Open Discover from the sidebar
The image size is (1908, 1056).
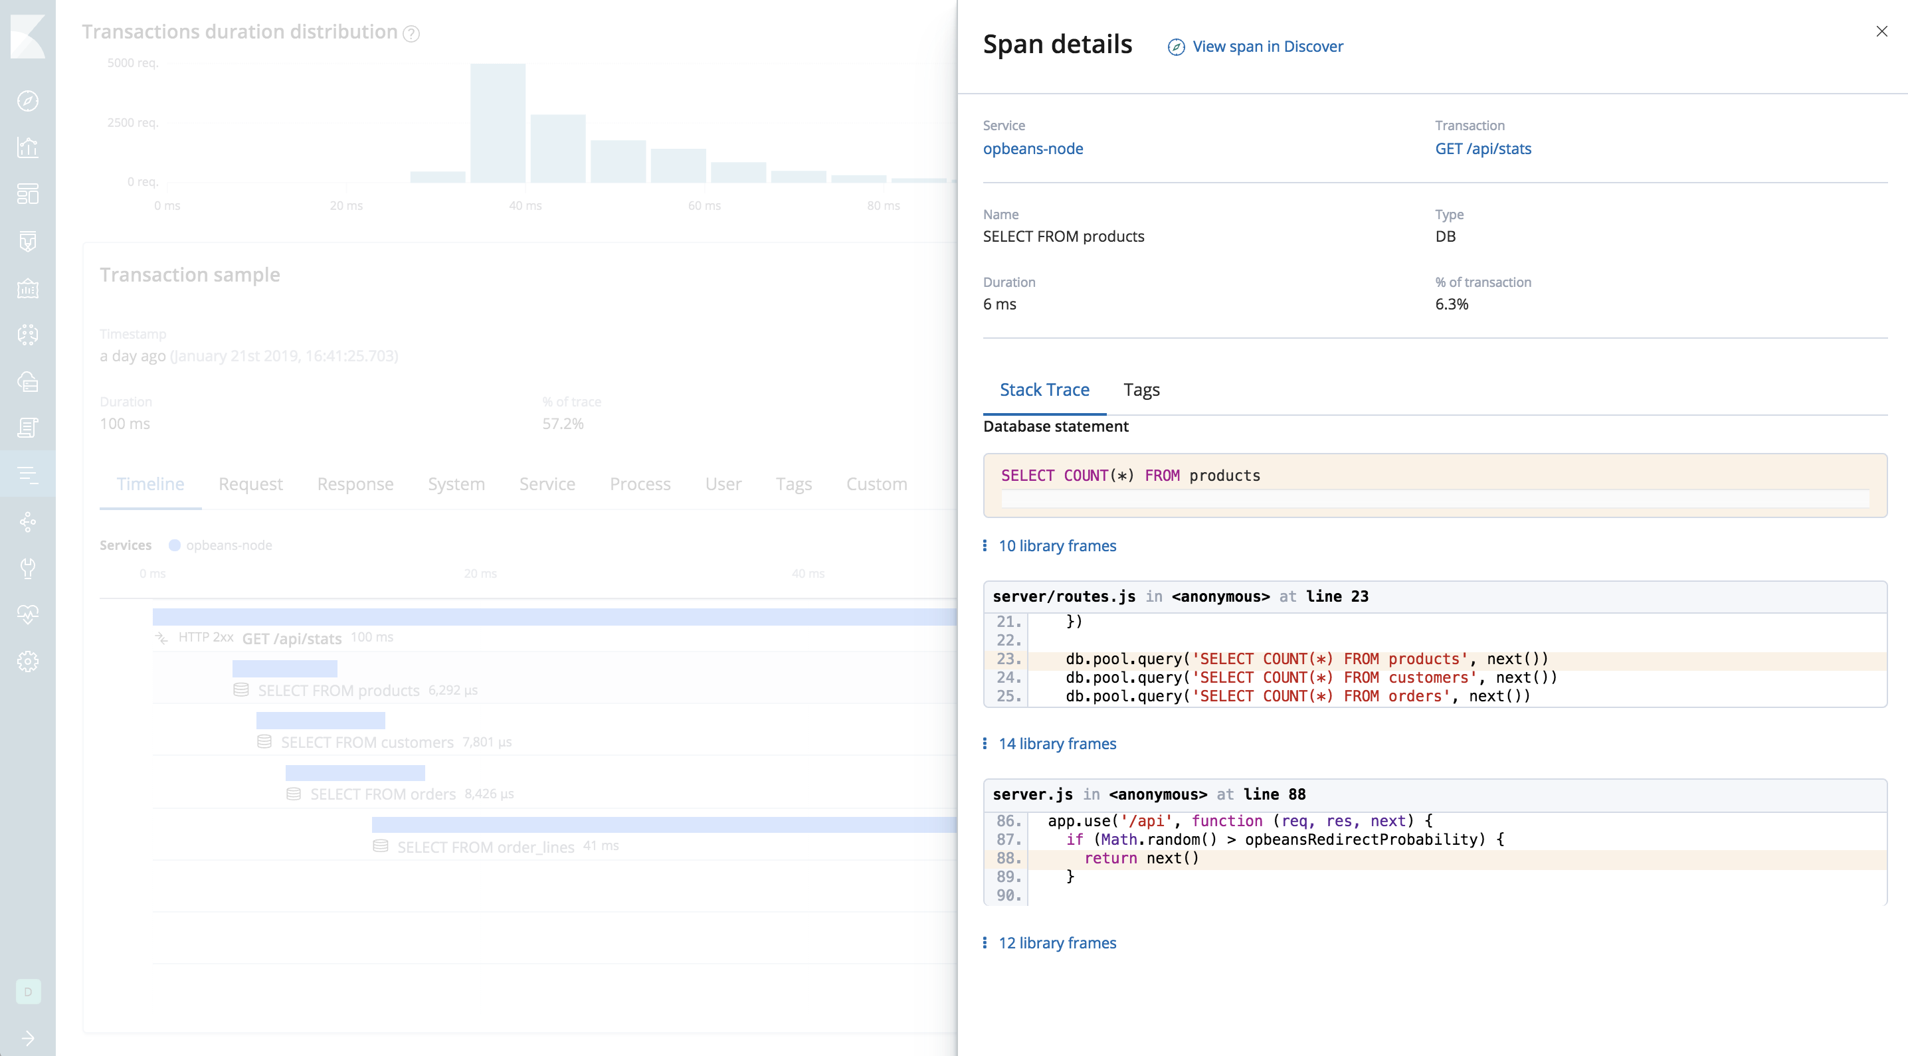pyautogui.click(x=27, y=102)
